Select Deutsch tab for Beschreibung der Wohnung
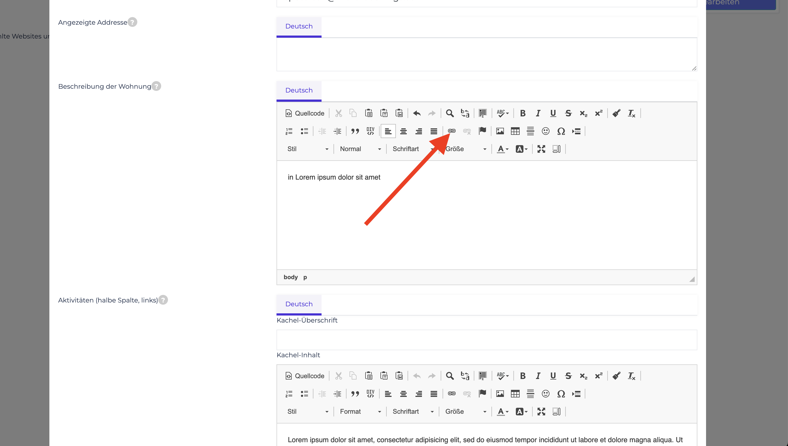 click(299, 90)
